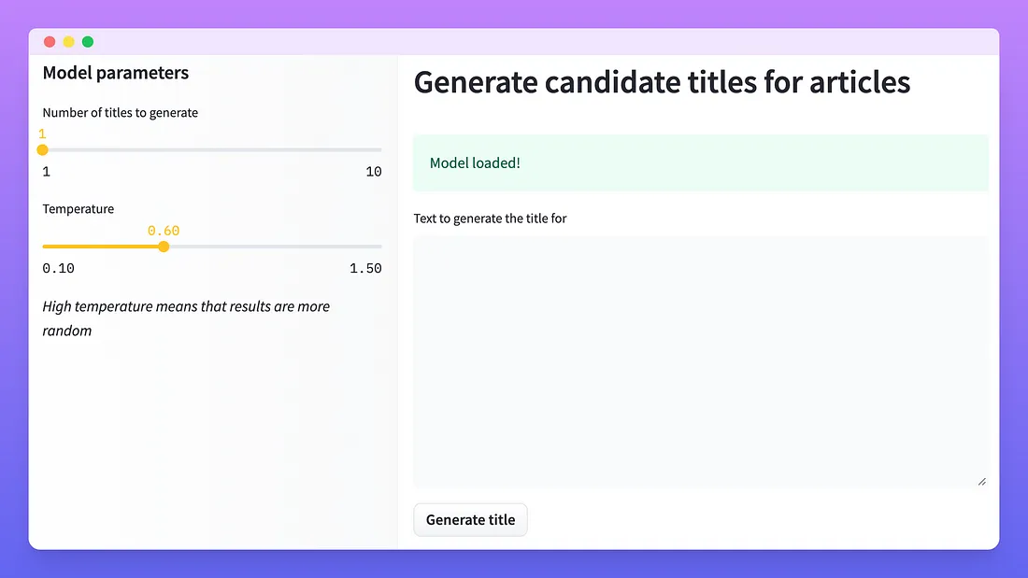Click inside the article text area
The image size is (1028, 578).
pos(700,361)
